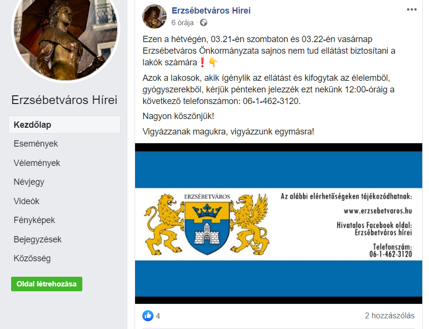Open the Névjegy page info
The height and width of the screenshot is (329, 429).
[29, 182]
